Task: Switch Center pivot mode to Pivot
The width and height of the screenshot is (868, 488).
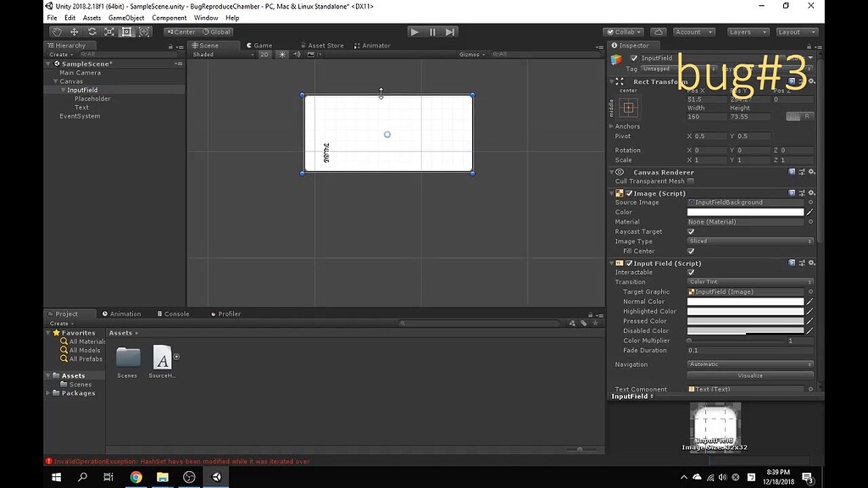Action: pyautogui.click(x=181, y=31)
